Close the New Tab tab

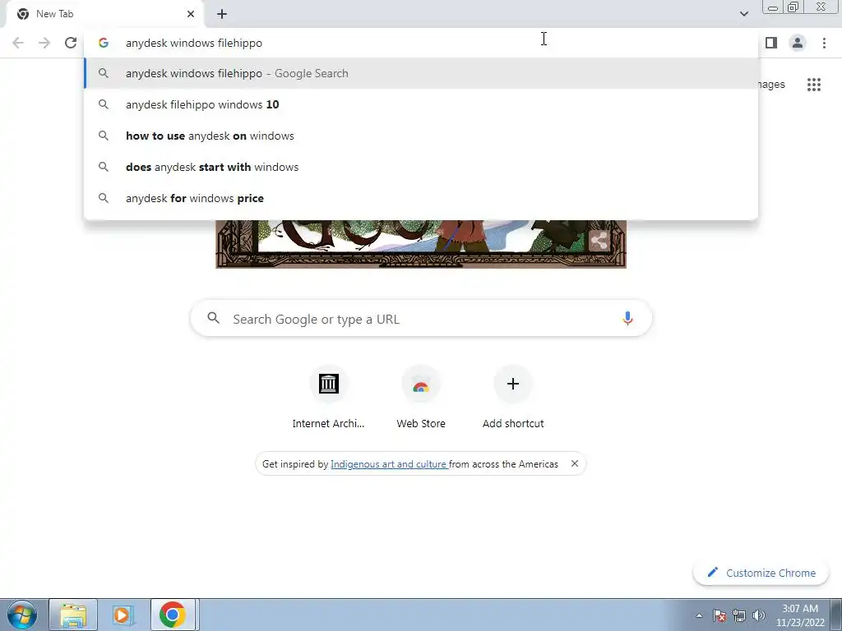click(x=191, y=14)
